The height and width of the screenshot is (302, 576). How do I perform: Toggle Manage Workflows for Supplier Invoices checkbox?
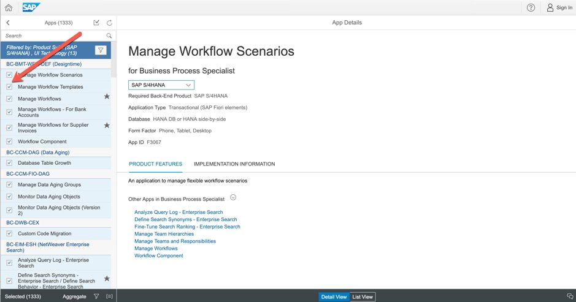9,127
